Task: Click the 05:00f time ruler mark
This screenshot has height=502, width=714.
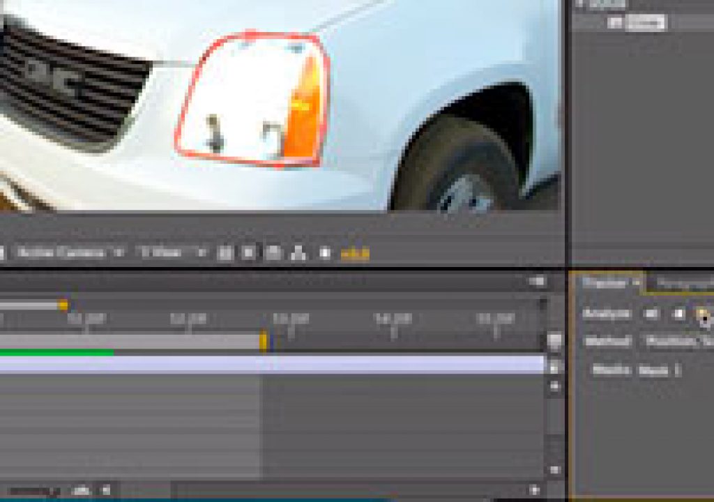Action: (496, 319)
